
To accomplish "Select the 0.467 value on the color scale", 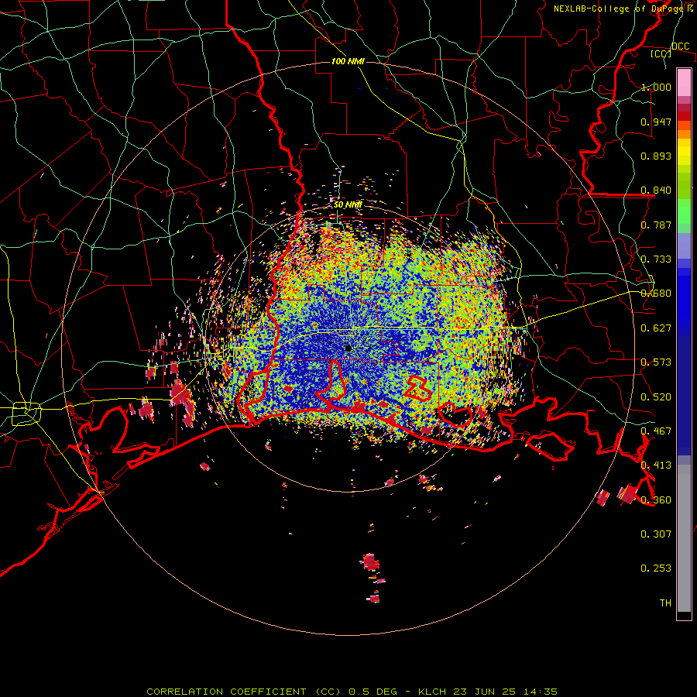I will tap(656, 431).
